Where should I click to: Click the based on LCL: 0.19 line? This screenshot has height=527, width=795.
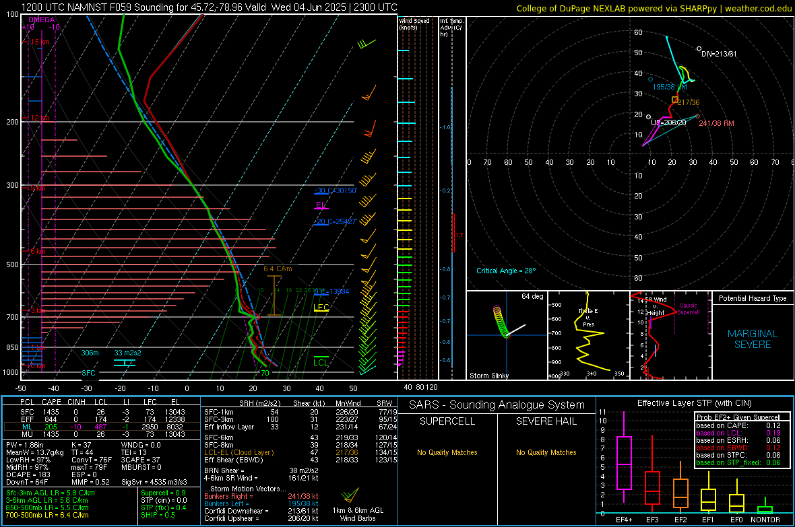tap(738, 433)
